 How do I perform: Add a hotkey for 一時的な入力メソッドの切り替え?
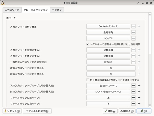[139, 62]
